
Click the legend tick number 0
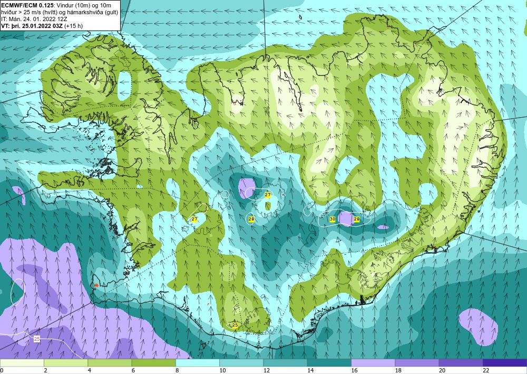coord(2,370)
